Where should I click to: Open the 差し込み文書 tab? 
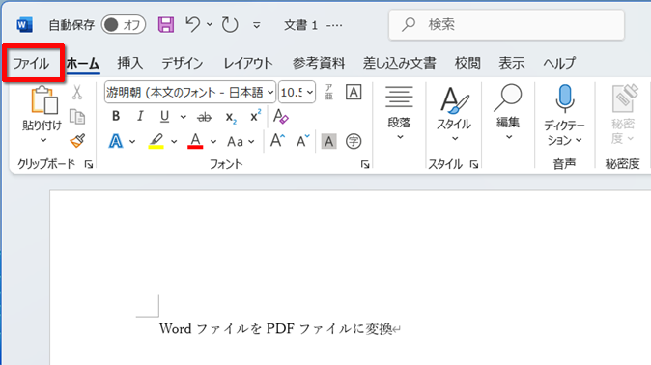point(400,63)
